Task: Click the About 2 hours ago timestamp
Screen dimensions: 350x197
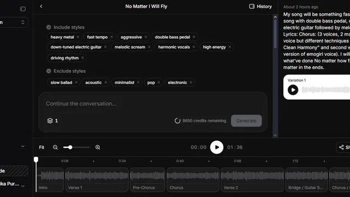Action: coord(301,7)
